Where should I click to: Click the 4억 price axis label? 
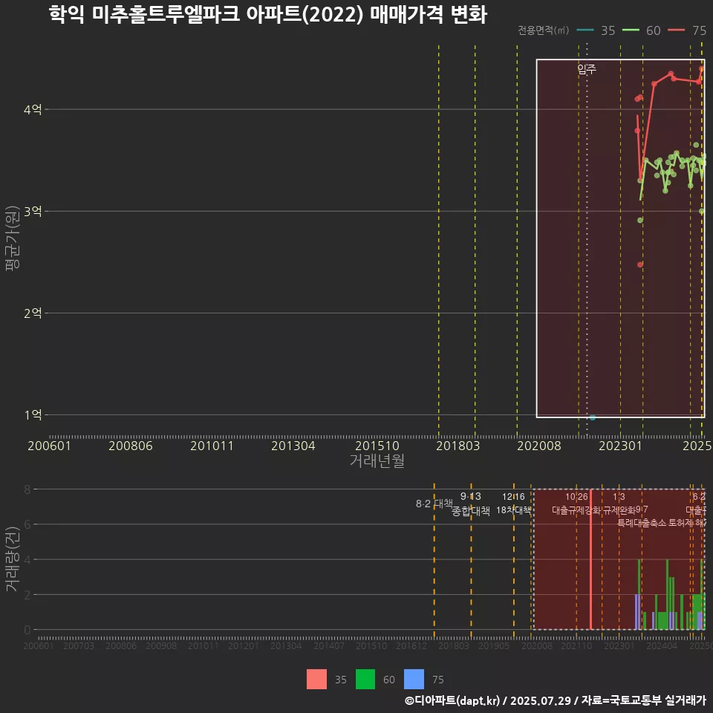click(x=33, y=110)
